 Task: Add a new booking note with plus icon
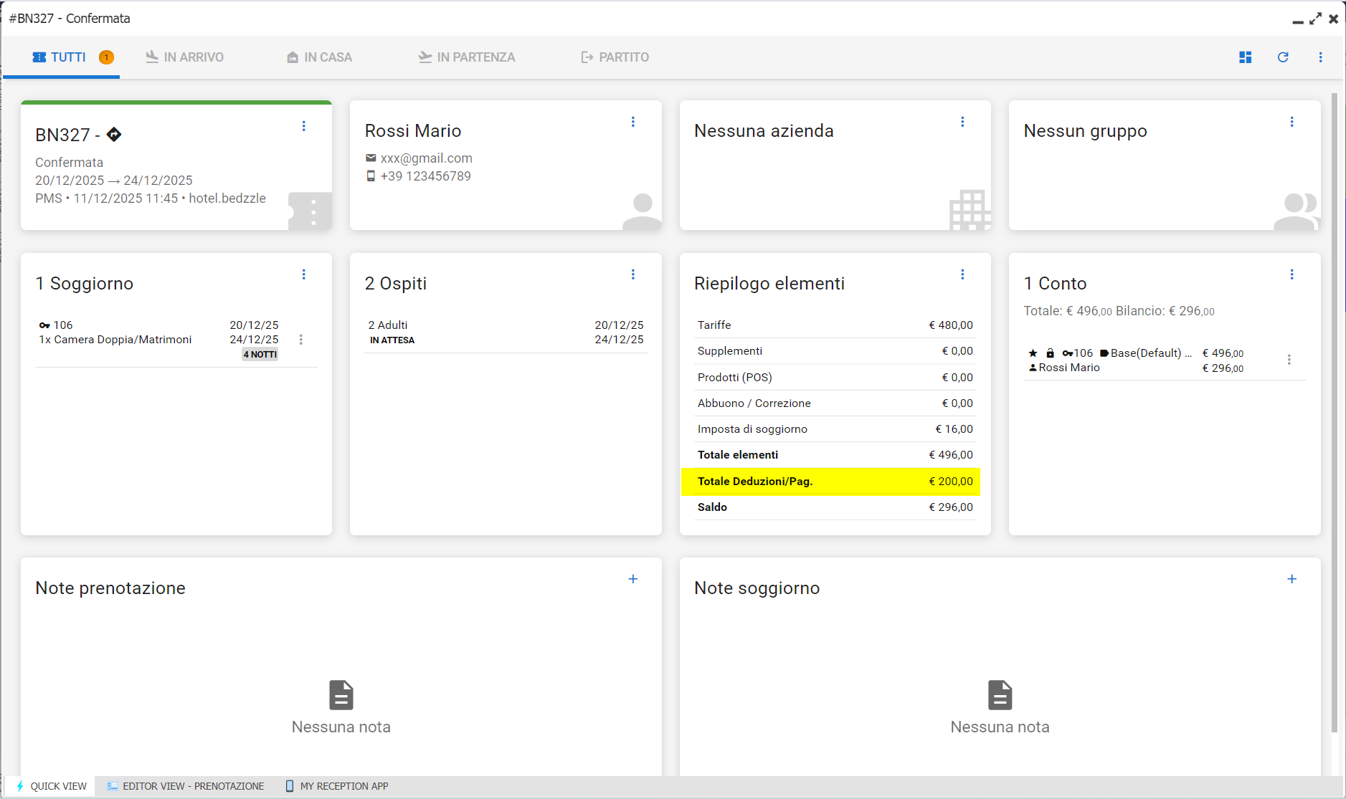[632, 579]
